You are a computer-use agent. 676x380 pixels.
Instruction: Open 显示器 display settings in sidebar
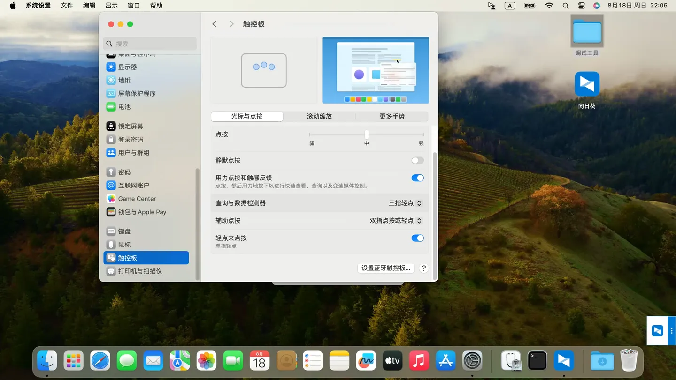pyautogui.click(x=127, y=67)
